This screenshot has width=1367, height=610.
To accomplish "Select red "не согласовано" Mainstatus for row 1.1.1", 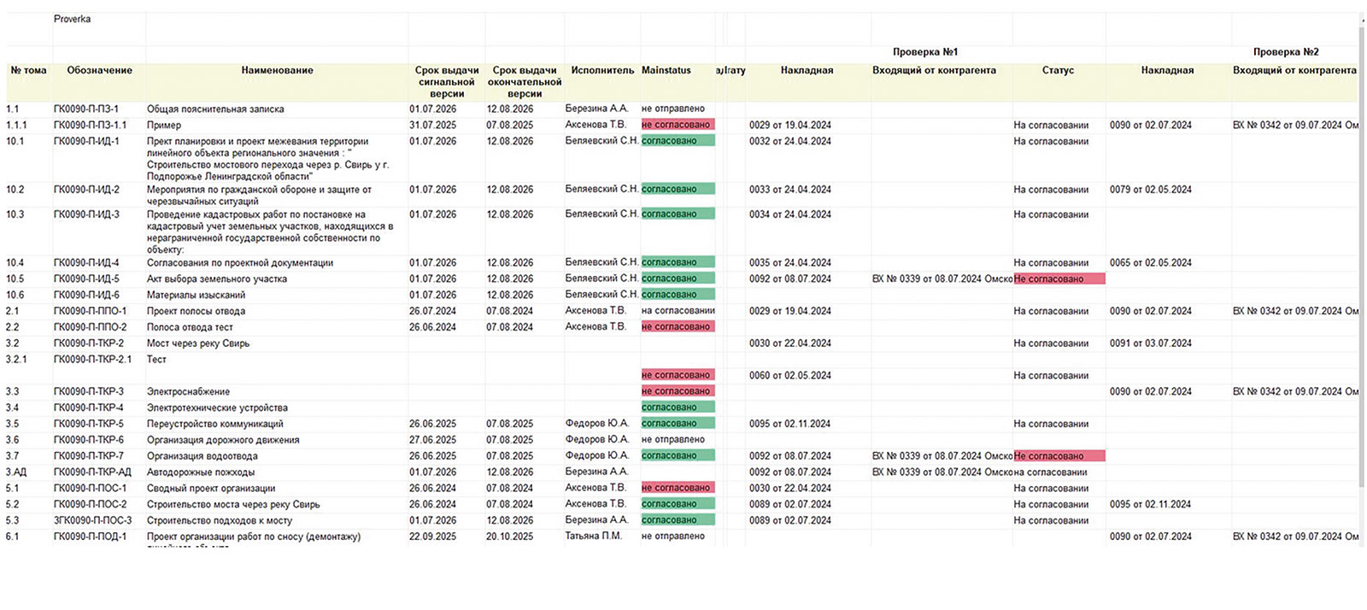I will (677, 125).
